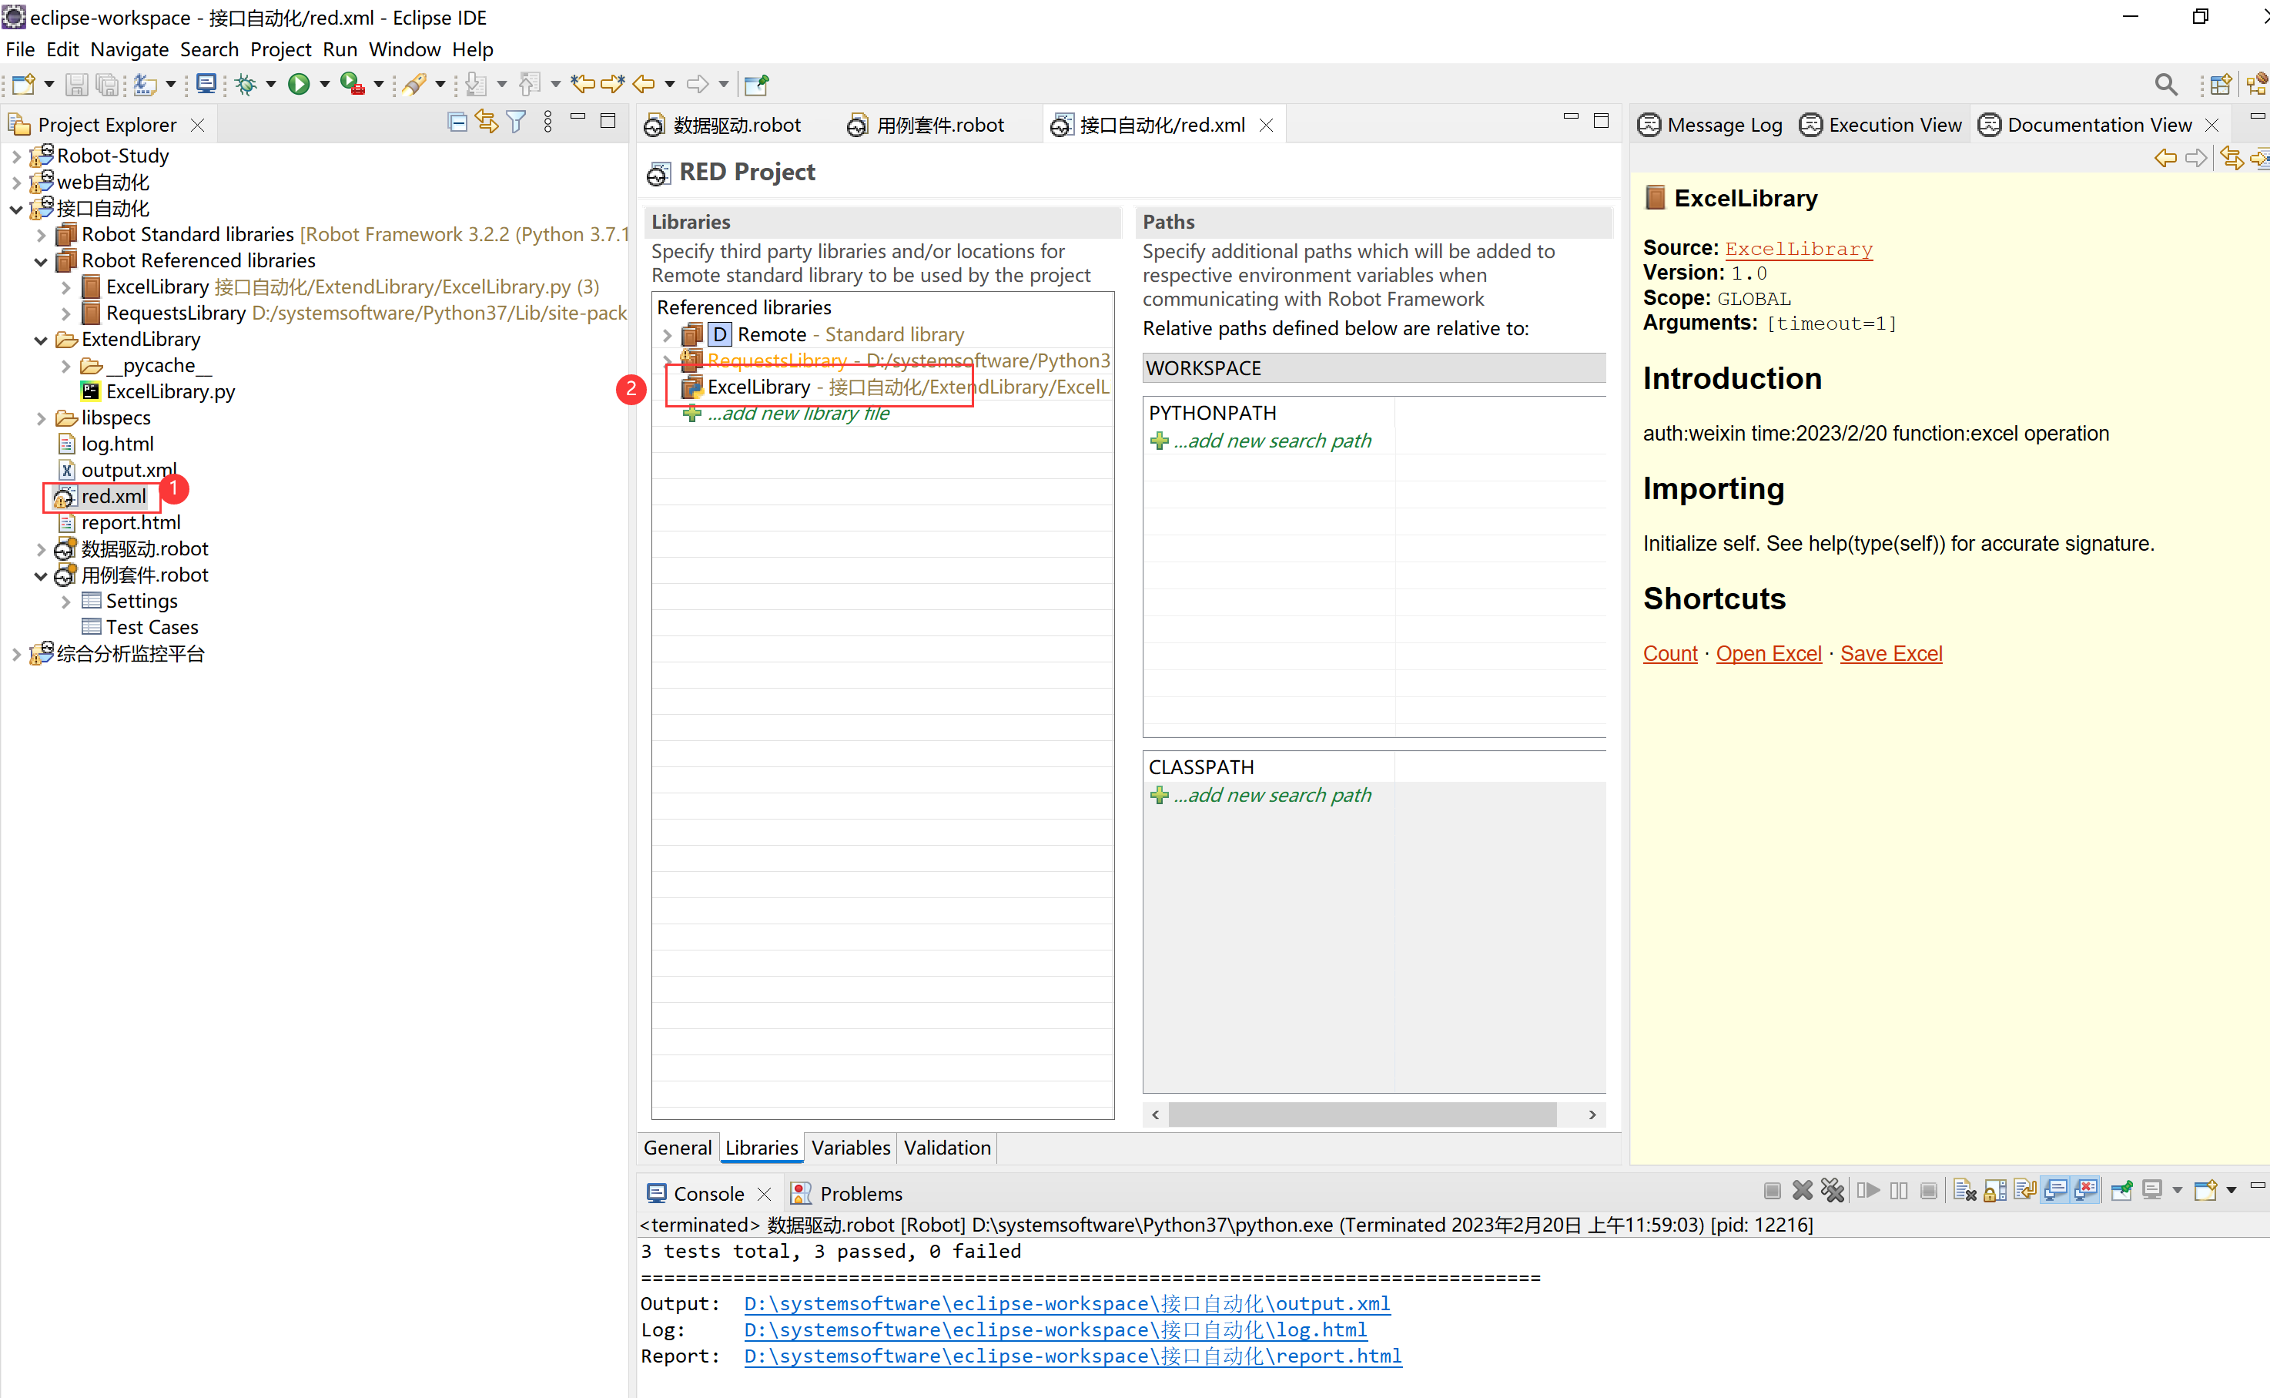Screen dimensions: 2270x1398
Task: Click Run with external tools icon
Action: pos(351,84)
